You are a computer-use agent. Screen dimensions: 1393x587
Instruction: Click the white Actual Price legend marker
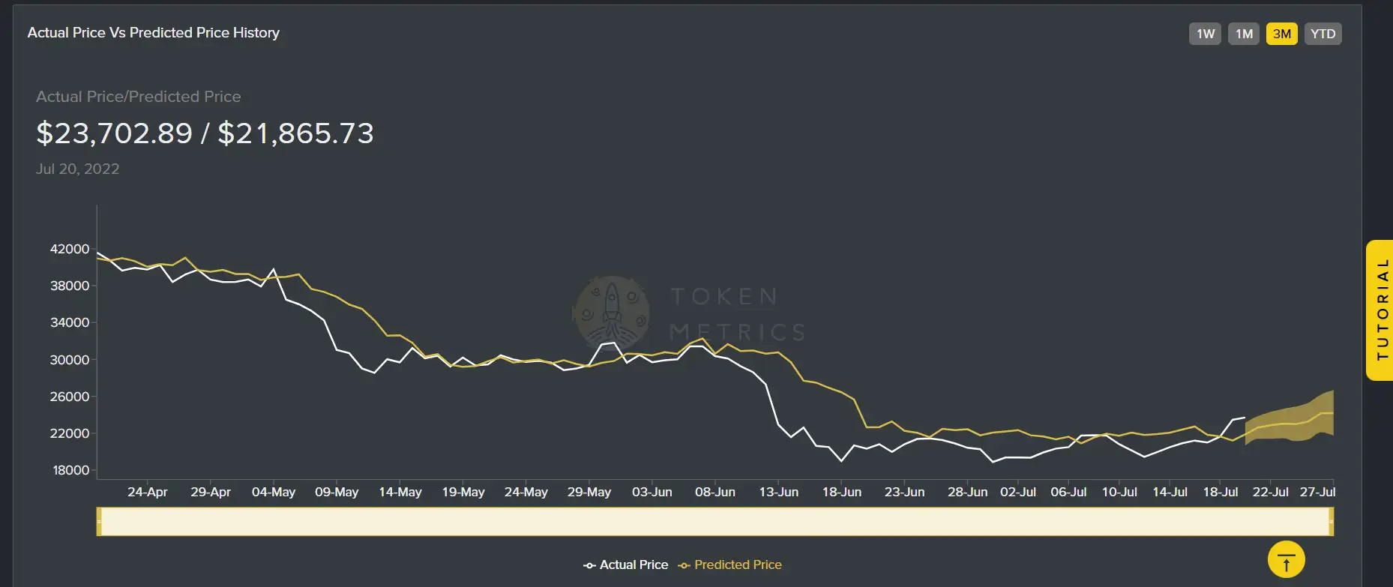pyautogui.click(x=589, y=565)
